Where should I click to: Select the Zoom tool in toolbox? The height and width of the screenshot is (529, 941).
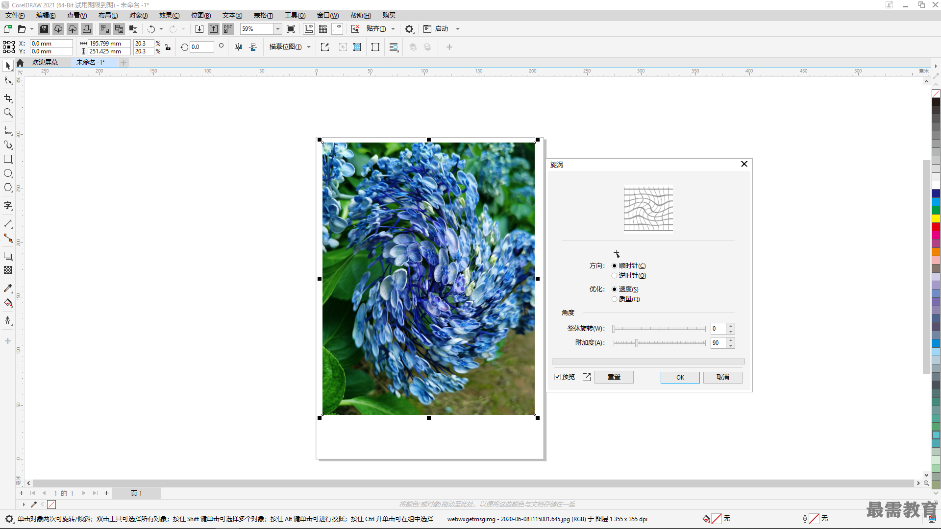8,113
